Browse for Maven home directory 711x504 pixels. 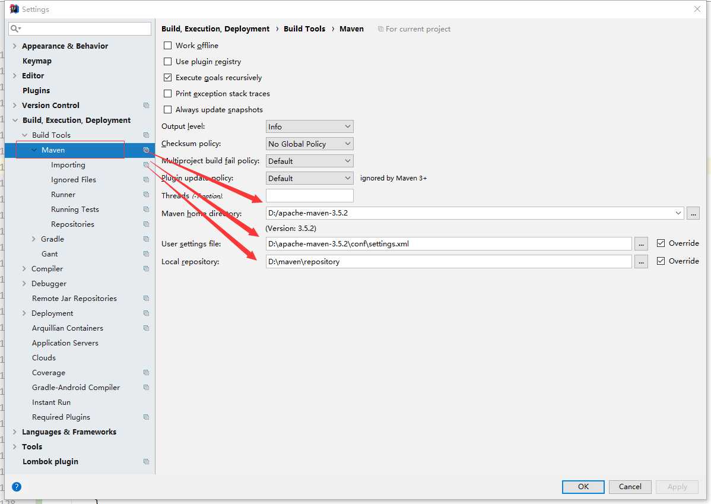(693, 213)
